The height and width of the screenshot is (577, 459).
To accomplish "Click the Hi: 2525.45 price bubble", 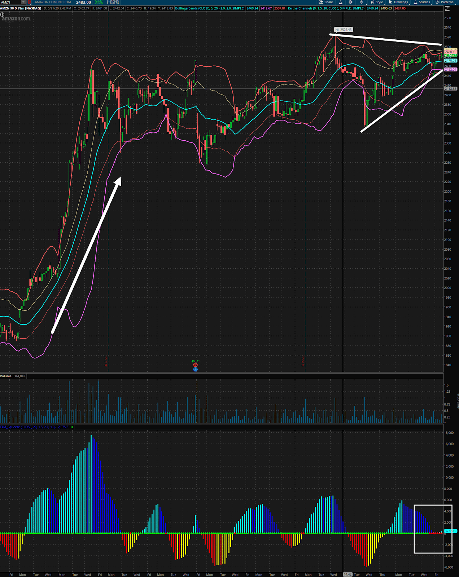I will [x=343, y=30].
